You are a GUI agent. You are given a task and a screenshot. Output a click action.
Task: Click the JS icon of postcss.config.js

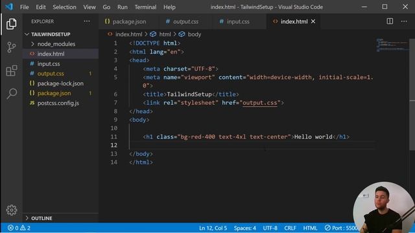[32, 103]
